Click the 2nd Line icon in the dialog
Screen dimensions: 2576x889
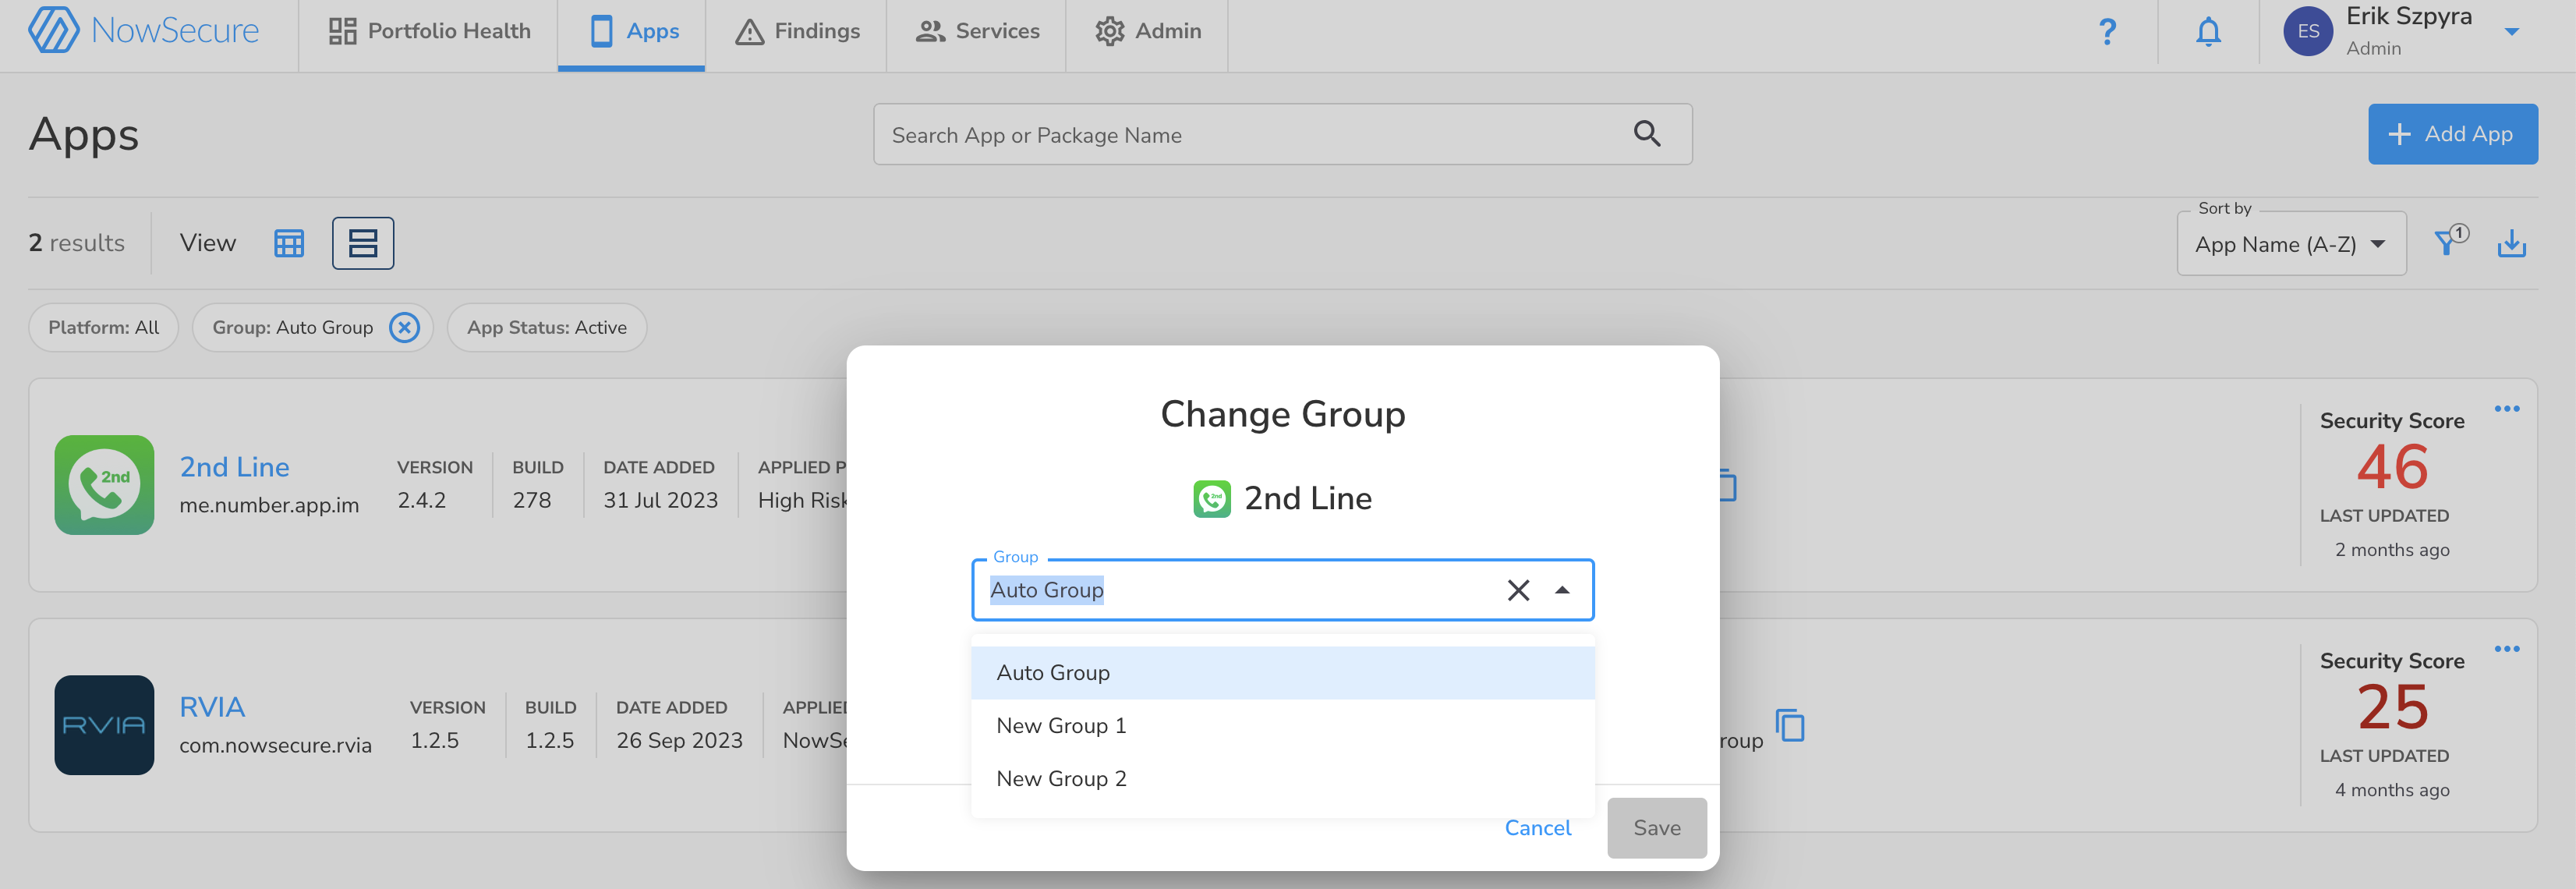pyautogui.click(x=1212, y=498)
